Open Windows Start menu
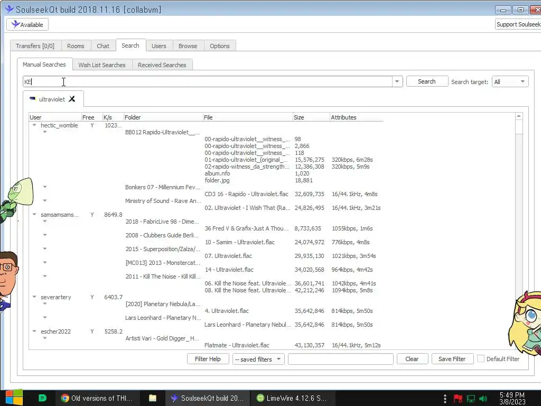Viewport: 541px width, 406px height. pos(14,398)
